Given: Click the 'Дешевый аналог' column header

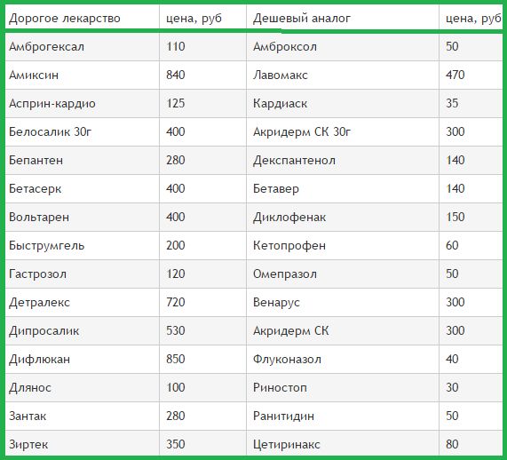Looking at the screenshot, I should pyautogui.click(x=301, y=18).
